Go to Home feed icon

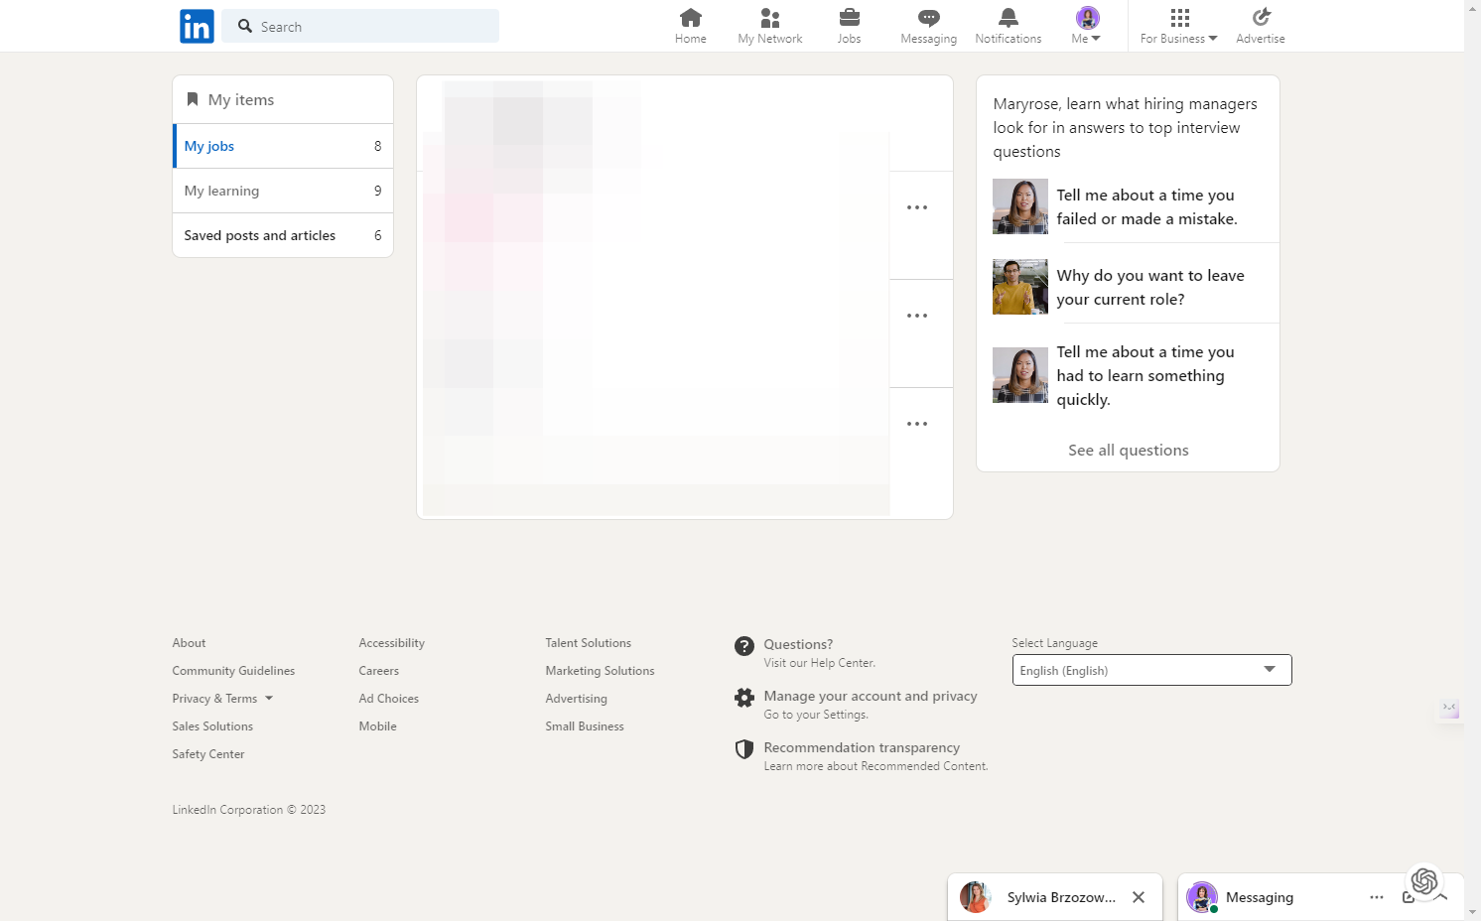click(691, 17)
